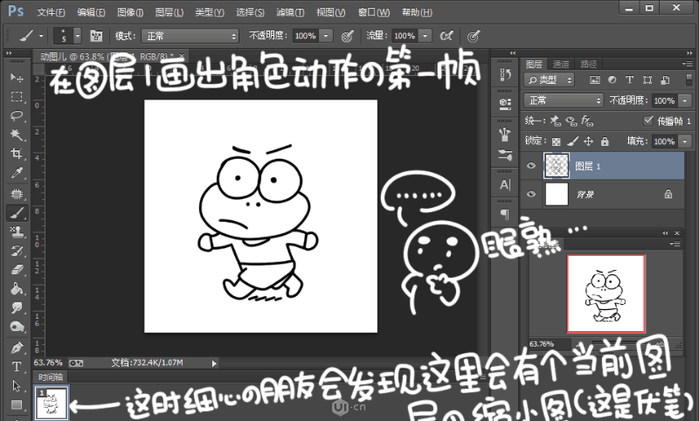Viewport: 699px width, 421px height.
Task: Toggle the 传播帧 1 checkbox
Action: tap(648, 121)
